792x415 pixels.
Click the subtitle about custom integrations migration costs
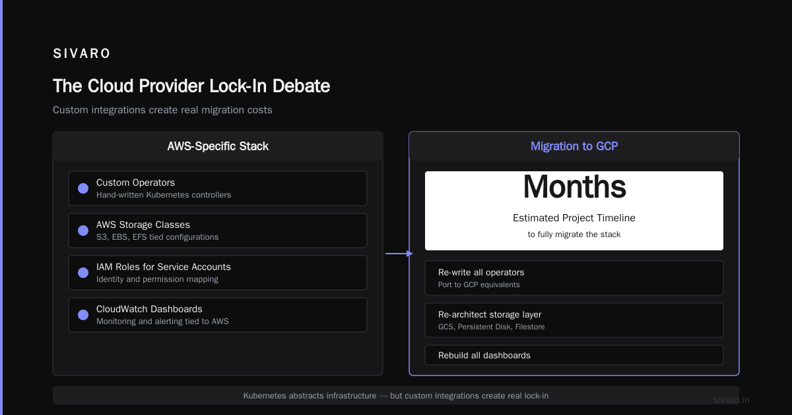(162, 110)
